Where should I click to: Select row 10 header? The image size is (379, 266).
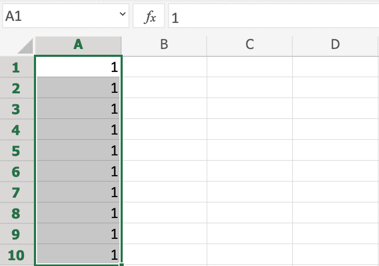coord(16,255)
